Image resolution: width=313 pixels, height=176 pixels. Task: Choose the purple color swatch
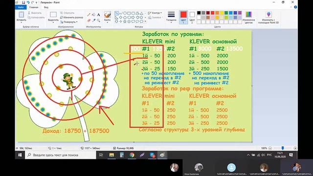pyautogui.click(x=240, y=13)
